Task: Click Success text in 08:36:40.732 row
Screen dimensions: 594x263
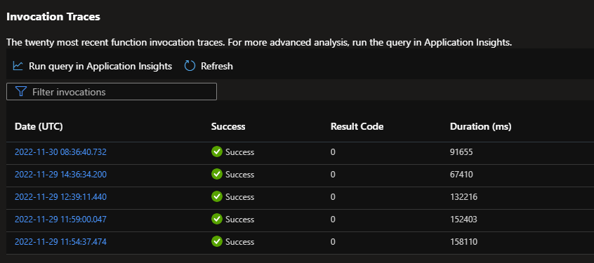Action: [240, 152]
